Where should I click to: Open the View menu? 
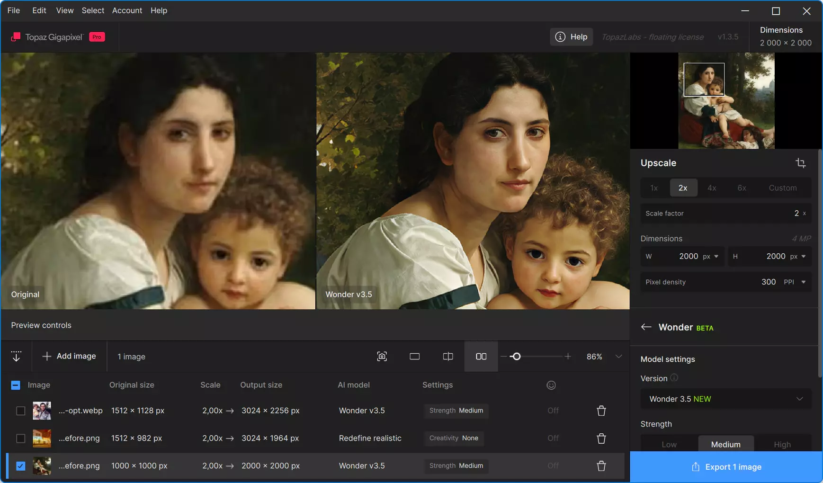[64, 10]
